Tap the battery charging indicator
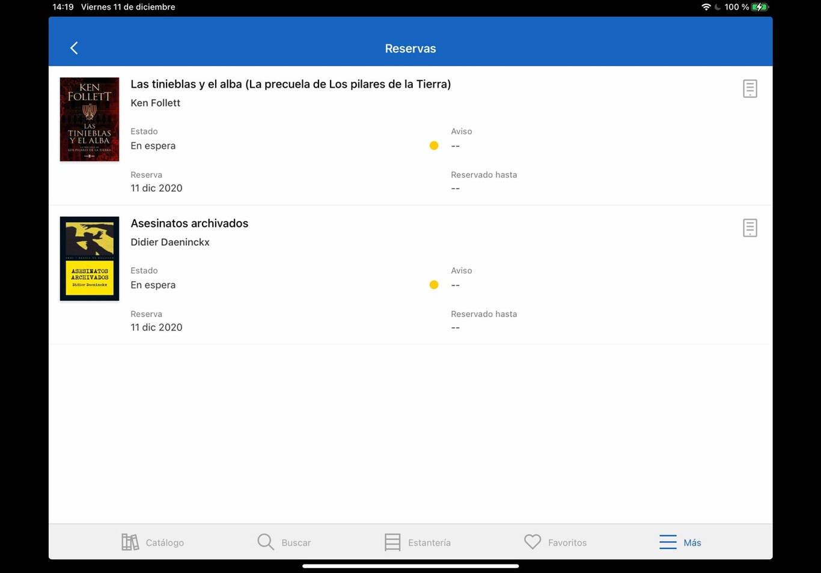Viewport: 821px width, 573px height. 758,7
